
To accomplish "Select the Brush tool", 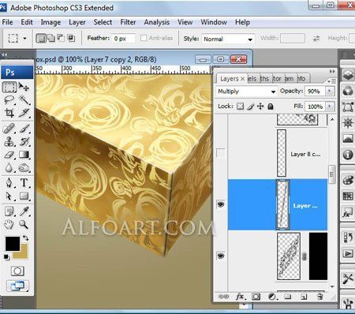I will tap(24, 129).
